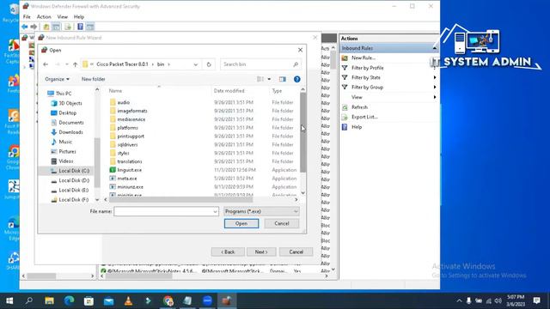Click taskbar search icon
The image size is (550, 309).
pyautogui.click(x=29, y=300)
